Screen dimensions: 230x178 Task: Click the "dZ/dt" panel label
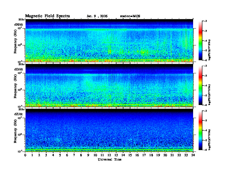click(19, 114)
